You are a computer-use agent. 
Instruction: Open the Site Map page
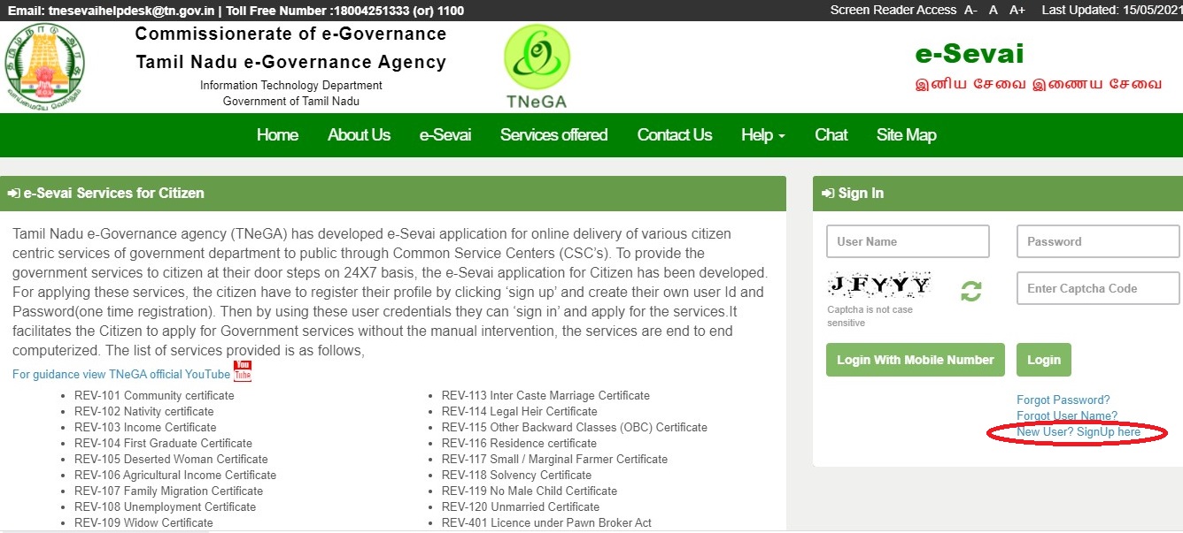906,135
